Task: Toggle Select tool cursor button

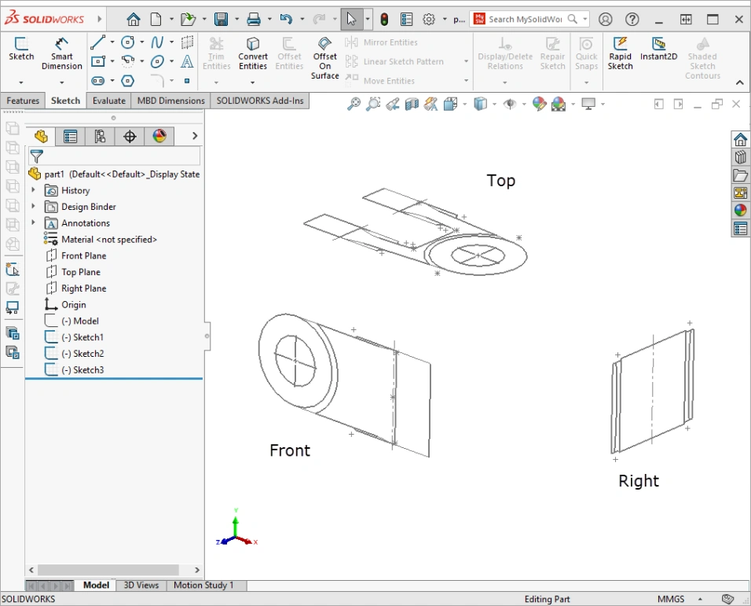Action: tap(351, 19)
